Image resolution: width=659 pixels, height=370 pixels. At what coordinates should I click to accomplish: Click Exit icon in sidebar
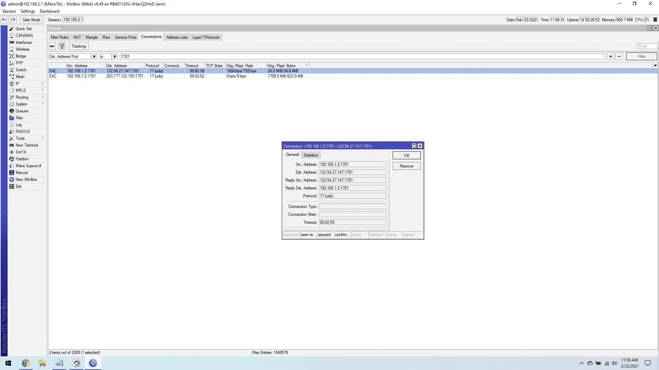point(12,186)
